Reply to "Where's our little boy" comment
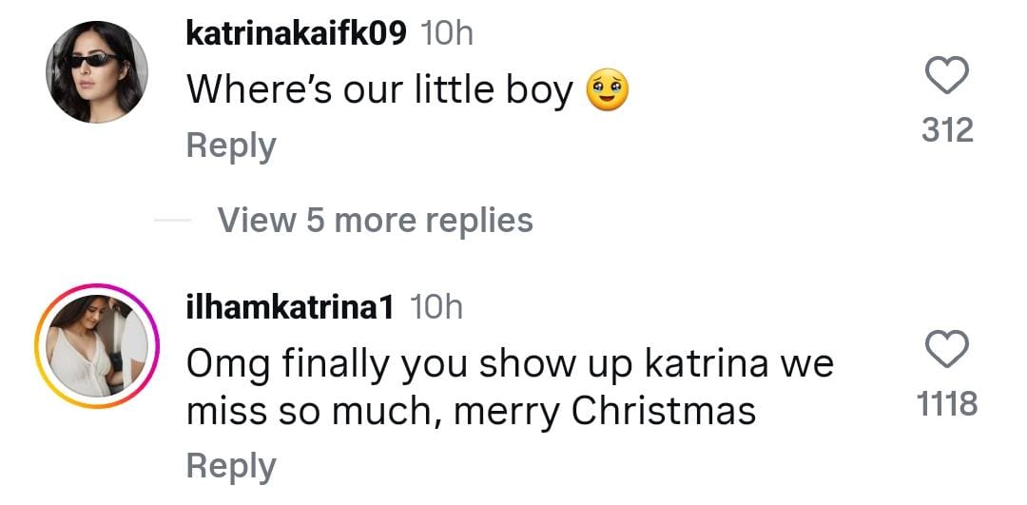Viewport: 1027px width, 505px height. [x=231, y=146]
